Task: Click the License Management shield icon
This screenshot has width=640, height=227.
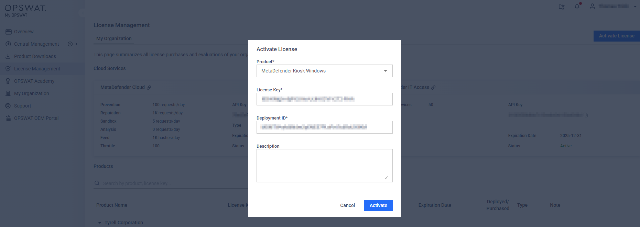Action: click(8, 69)
